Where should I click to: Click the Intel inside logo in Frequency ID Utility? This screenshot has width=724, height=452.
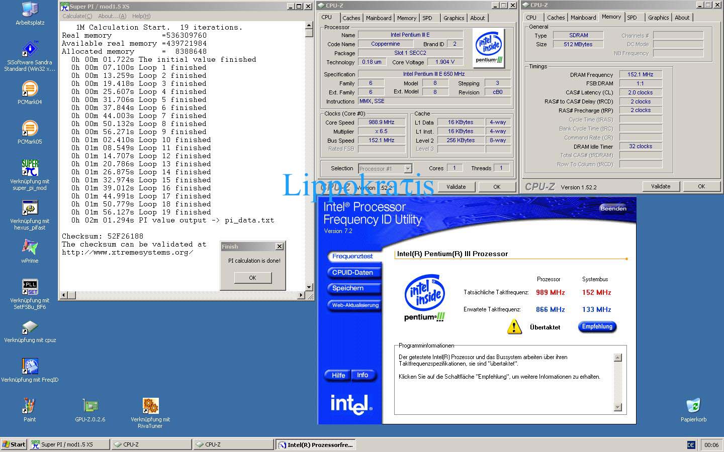[x=425, y=298]
